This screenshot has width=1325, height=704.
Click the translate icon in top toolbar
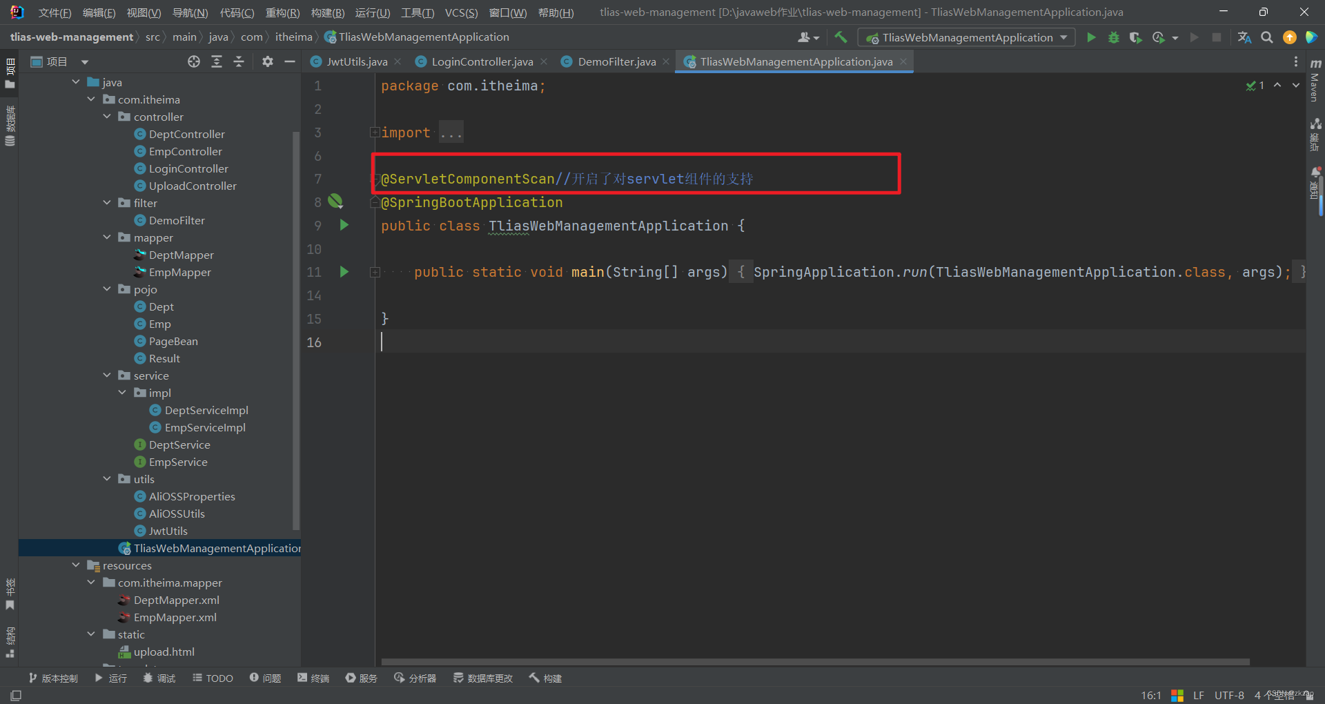1244,37
